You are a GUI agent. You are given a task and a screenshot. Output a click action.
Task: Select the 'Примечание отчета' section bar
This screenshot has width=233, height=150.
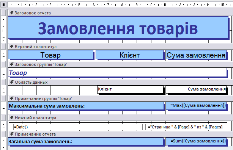coord(120,134)
